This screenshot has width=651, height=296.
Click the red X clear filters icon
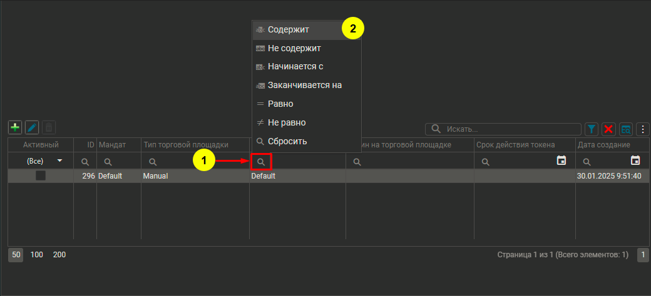tap(608, 129)
